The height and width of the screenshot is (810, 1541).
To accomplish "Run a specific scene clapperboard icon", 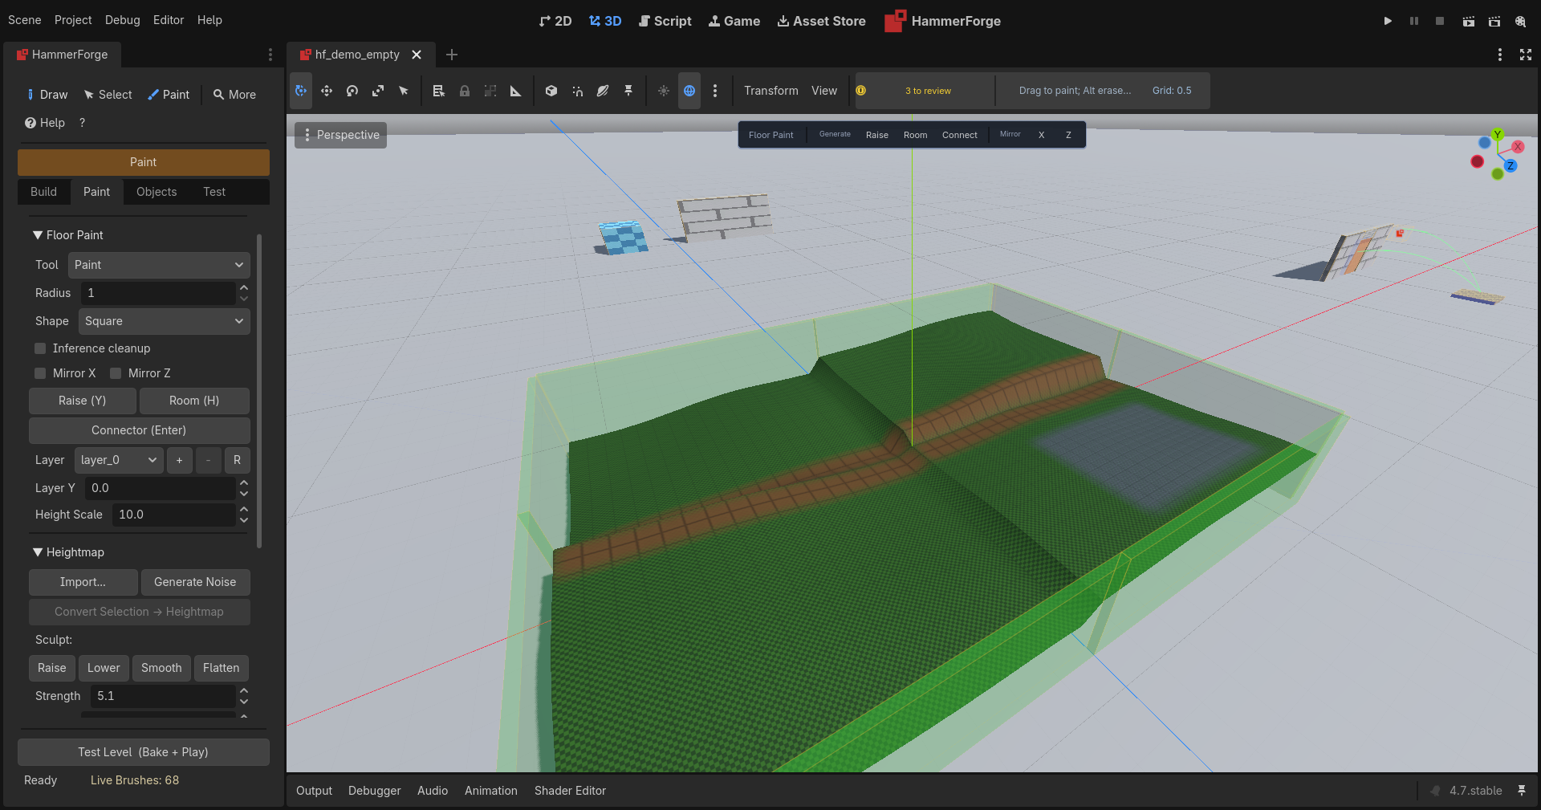I will (1494, 21).
